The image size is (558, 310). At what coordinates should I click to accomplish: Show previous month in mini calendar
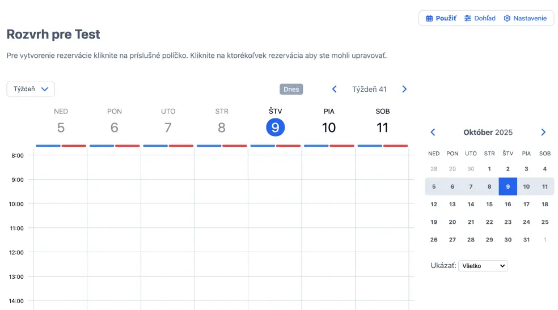(433, 132)
